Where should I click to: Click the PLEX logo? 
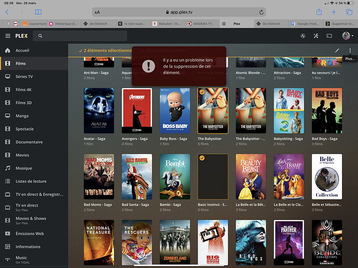click(x=21, y=36)
